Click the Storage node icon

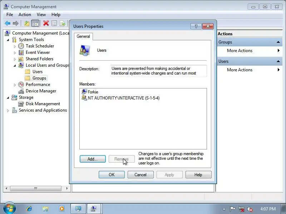click(14, 97)
